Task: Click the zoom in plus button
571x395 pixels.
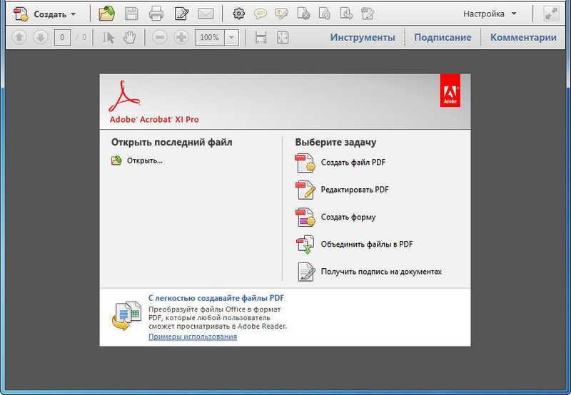Action: tap(181, 37)
